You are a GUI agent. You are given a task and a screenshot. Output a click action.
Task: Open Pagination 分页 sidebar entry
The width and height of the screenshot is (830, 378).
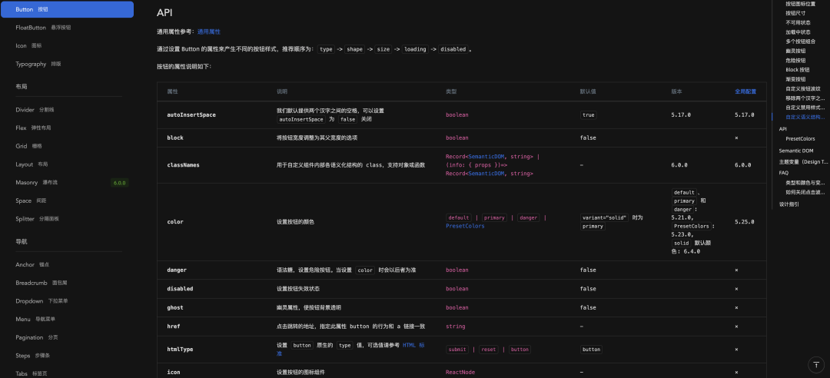[67, 337]
